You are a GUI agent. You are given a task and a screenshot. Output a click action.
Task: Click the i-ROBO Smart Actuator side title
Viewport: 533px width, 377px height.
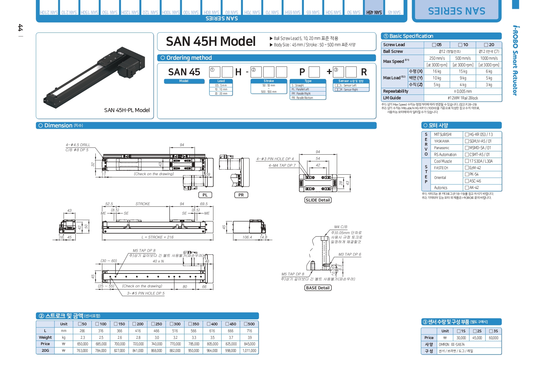point(515,60)
